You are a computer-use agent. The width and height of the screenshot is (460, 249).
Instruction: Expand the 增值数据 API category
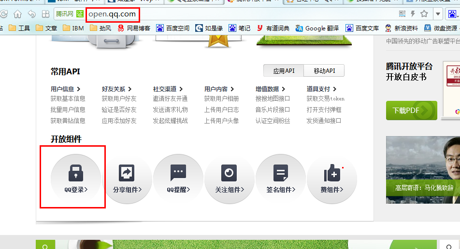270,89
